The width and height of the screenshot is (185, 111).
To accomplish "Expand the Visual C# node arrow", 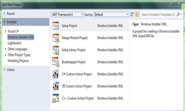I will click(x=5, y=31).
